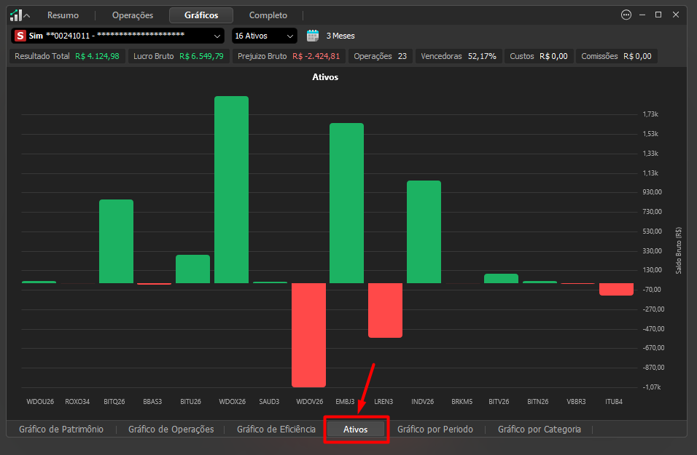Select the Gráficos tab
This screenshot has width=697, height=455.
[201, 15]
